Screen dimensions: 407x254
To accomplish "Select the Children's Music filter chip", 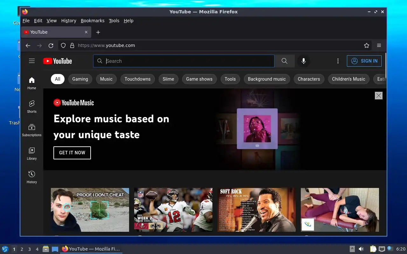I will point(349,79).
